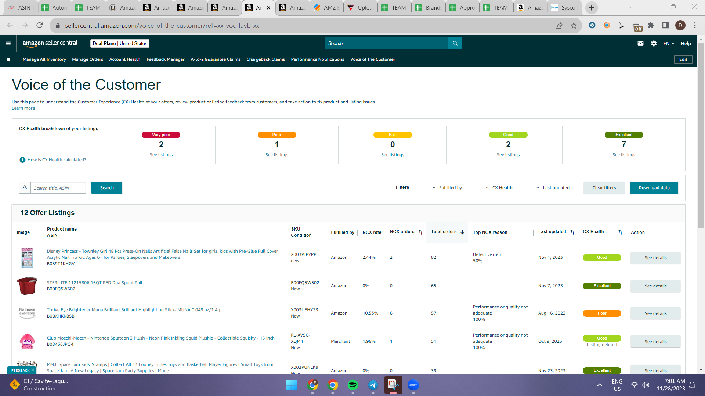Click the teal Search button for listings

107,188
